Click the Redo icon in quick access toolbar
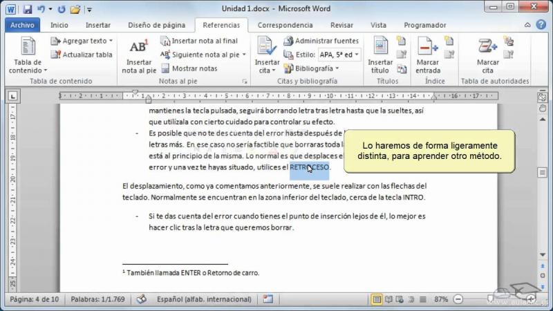The image size is (553, 311). coord(62,9)
